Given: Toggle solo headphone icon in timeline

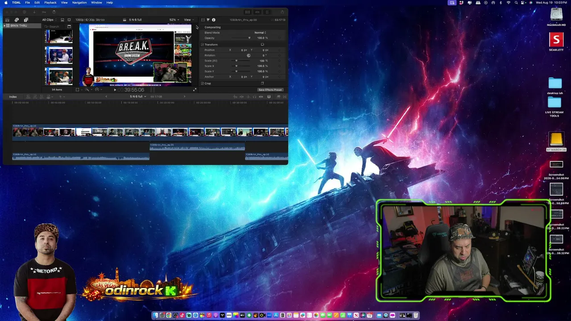Looking at the screenshot, I should point(255,97).
